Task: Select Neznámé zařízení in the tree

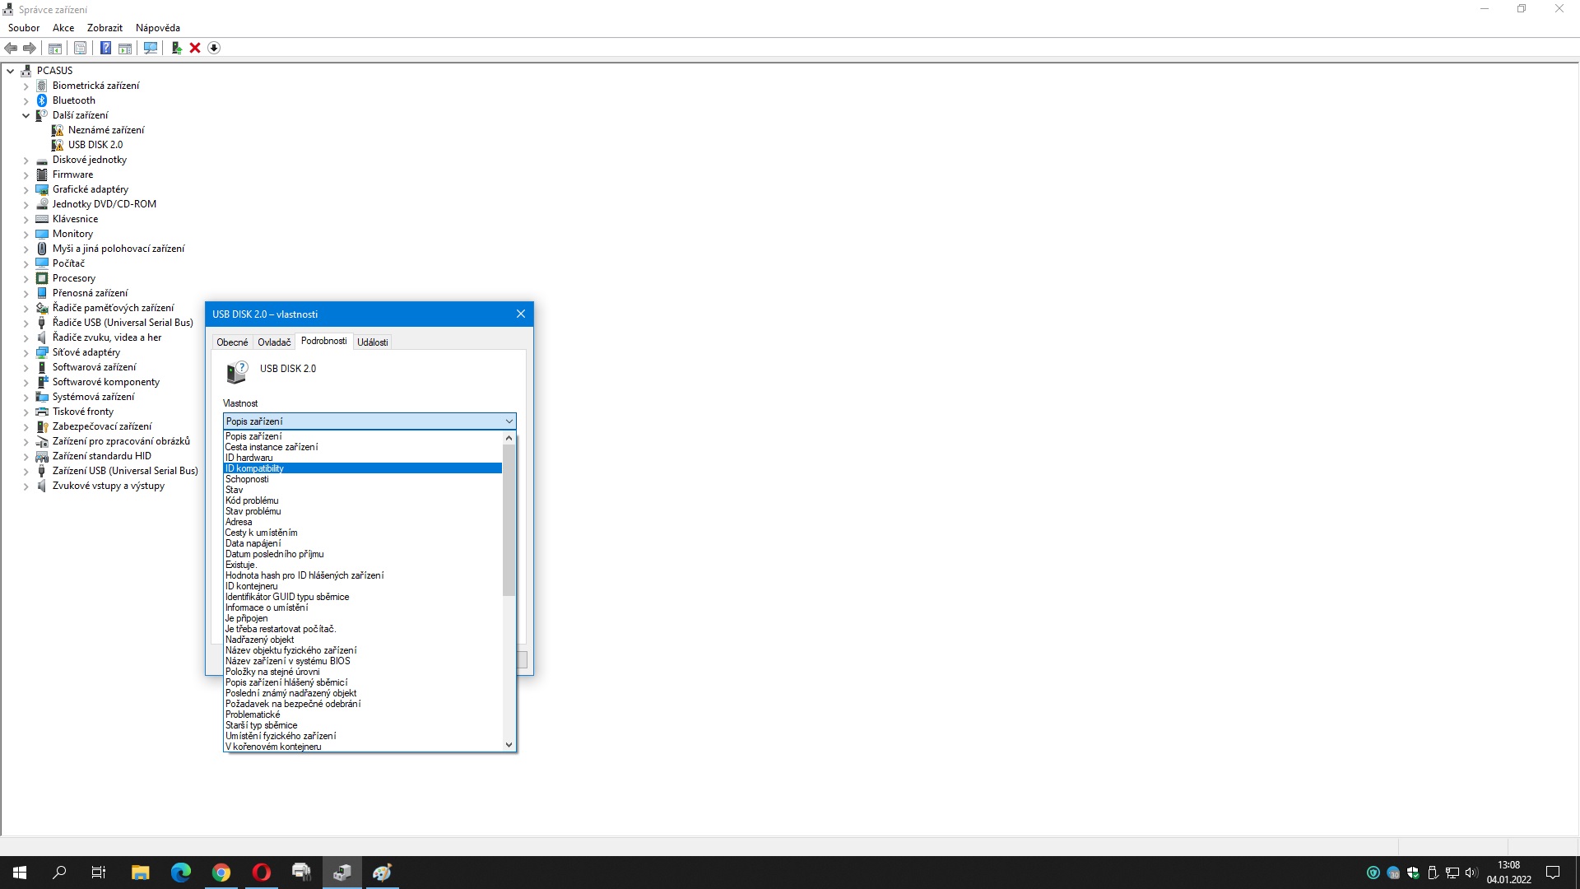Action: pos(106,130)
